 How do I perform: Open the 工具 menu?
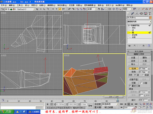(x=20, y=5)
